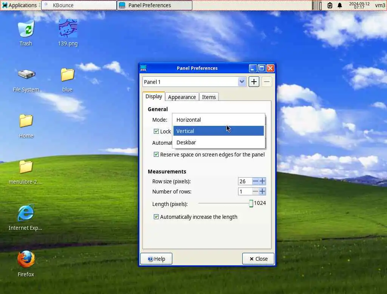The width and height of the screenshot is (387, 294).
Task: Switch to the Items tab
Action: pyautogui.click(x=209, y=97)
